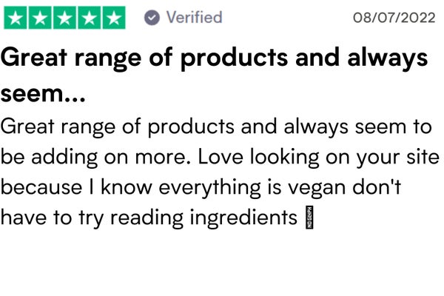This screenshot has width=444, height=296.
Task: Click the second green rating star
Action: 40,18
